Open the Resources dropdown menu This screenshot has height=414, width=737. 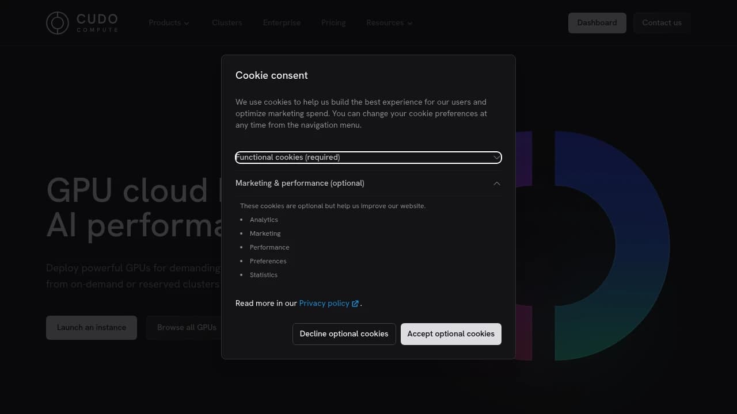389,23
